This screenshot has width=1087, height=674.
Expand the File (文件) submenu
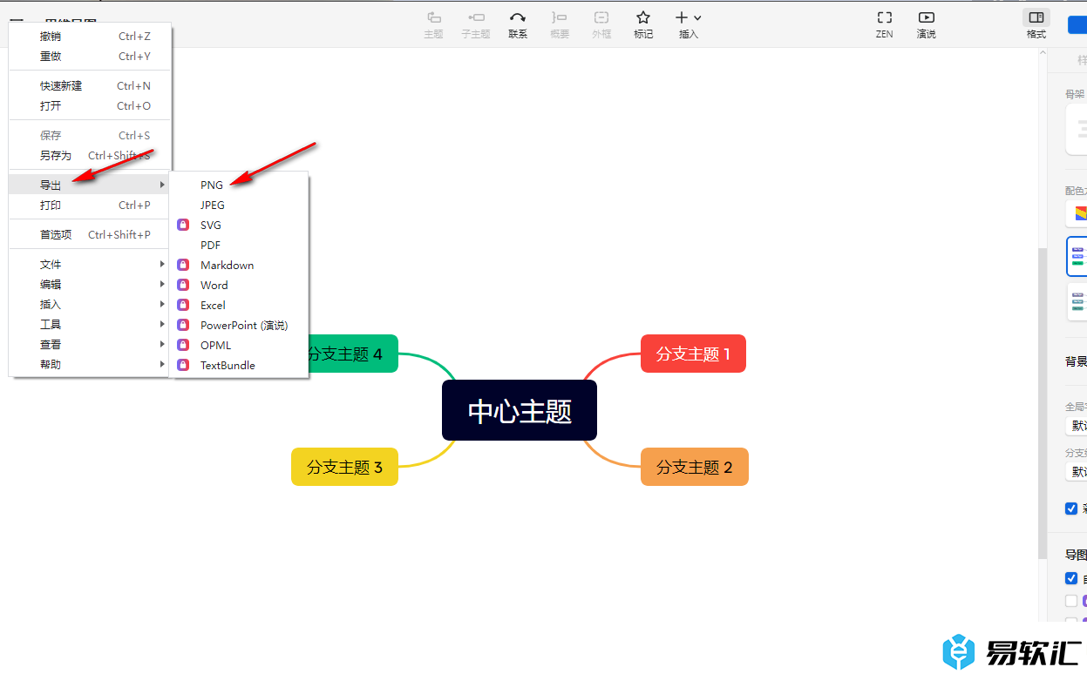point(90,264)
